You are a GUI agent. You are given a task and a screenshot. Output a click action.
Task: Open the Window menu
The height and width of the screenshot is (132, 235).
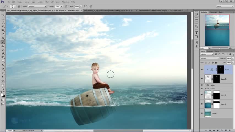[65, 2]
